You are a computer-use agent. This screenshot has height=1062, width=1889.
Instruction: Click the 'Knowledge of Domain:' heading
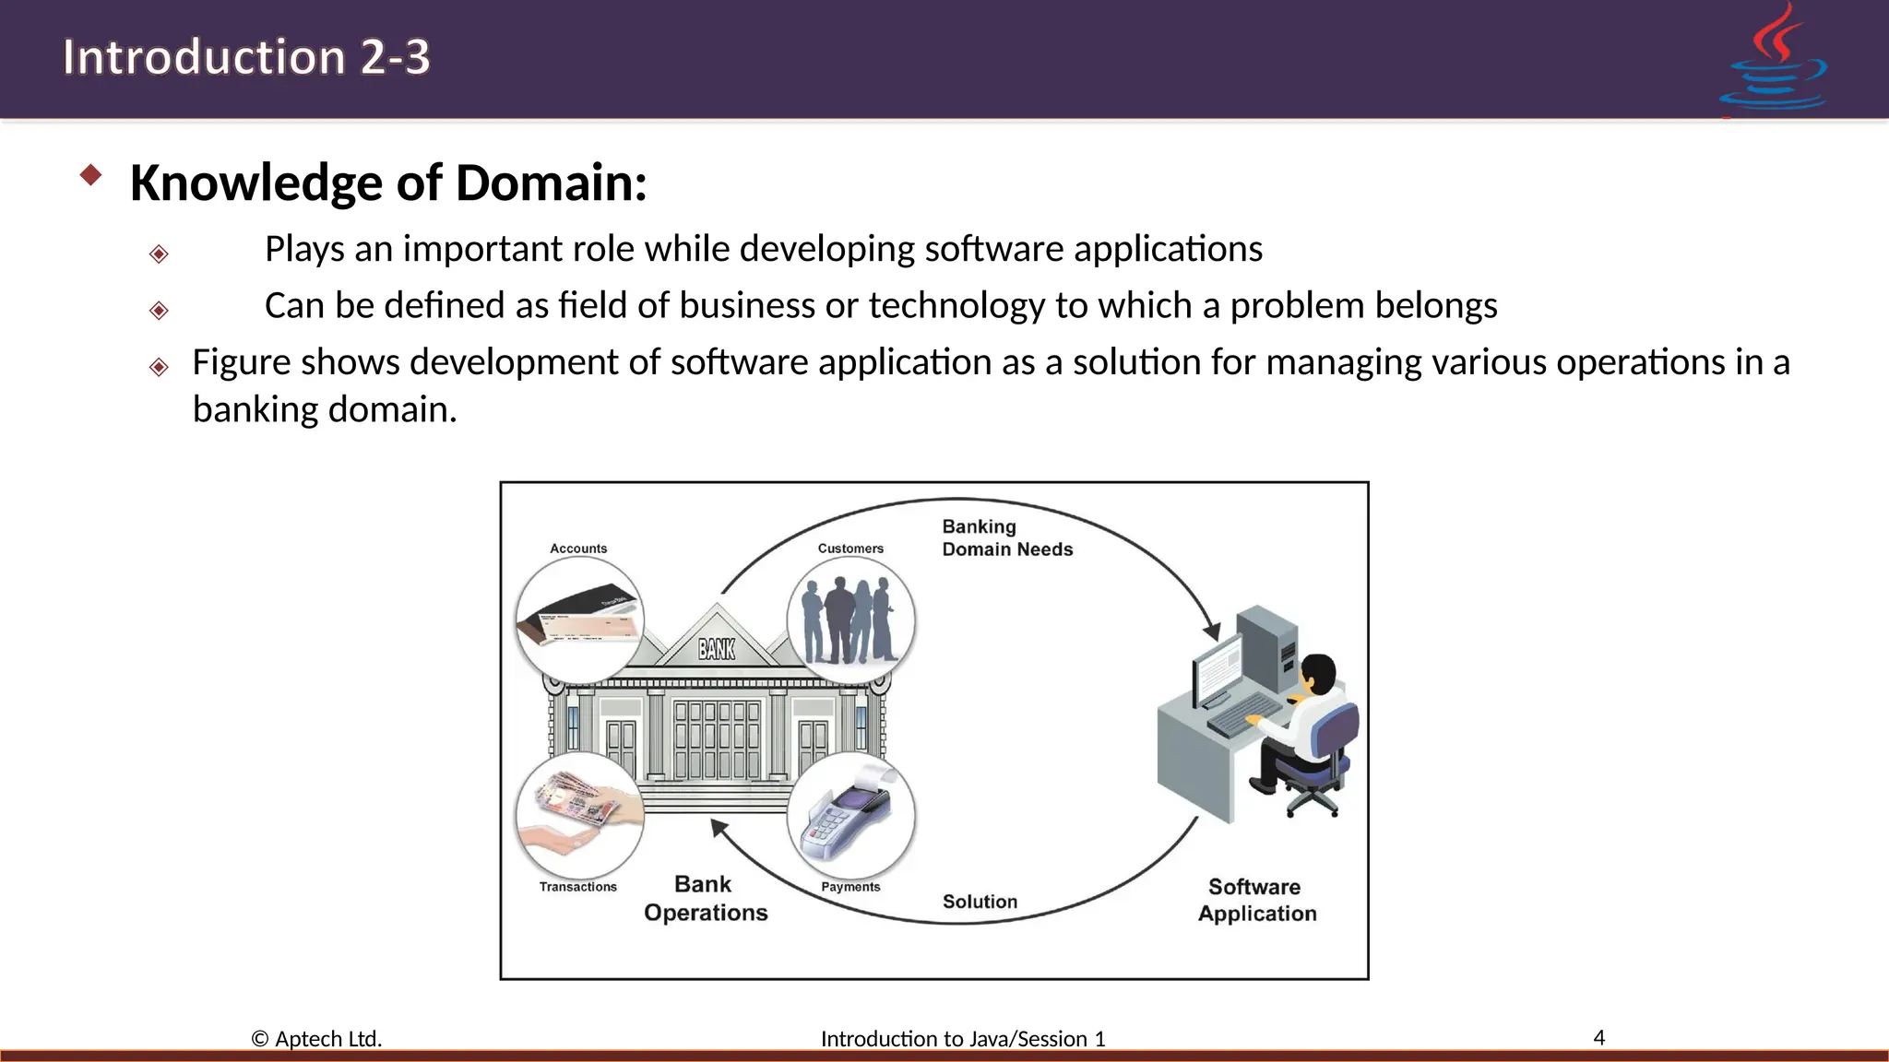click(388, 183)
